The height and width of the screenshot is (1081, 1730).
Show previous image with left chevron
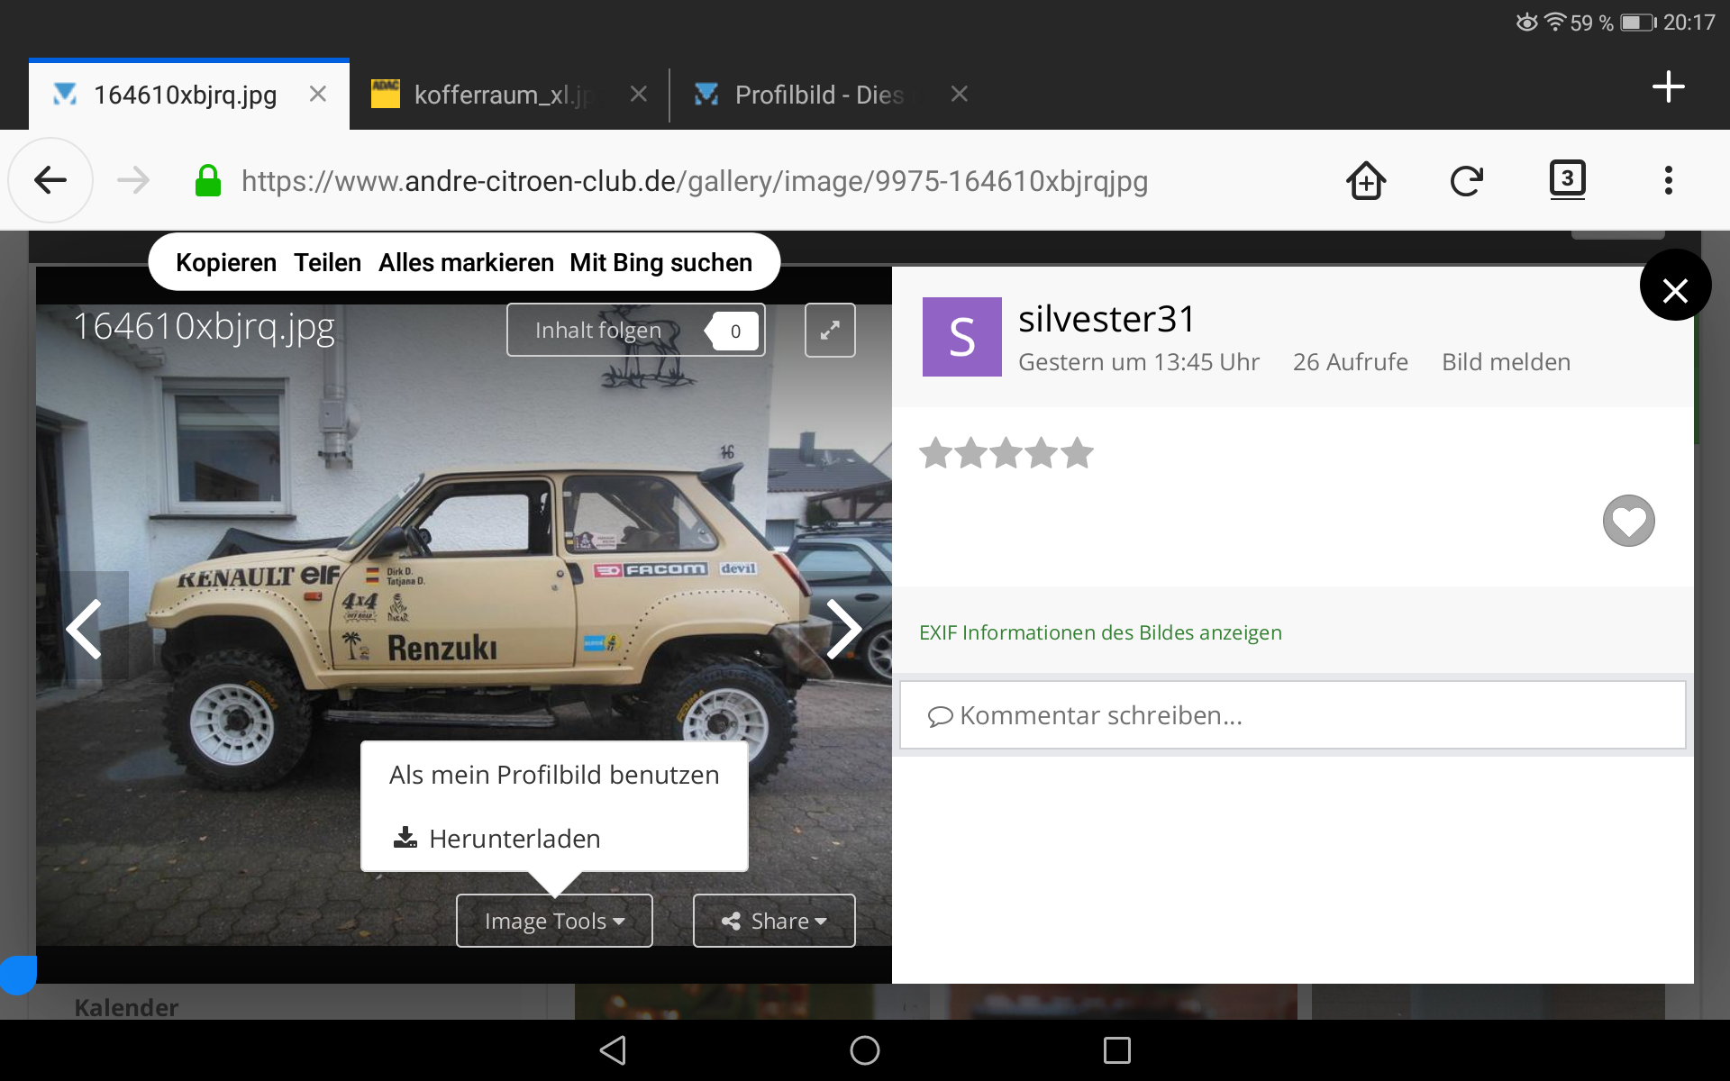[85, 629]
